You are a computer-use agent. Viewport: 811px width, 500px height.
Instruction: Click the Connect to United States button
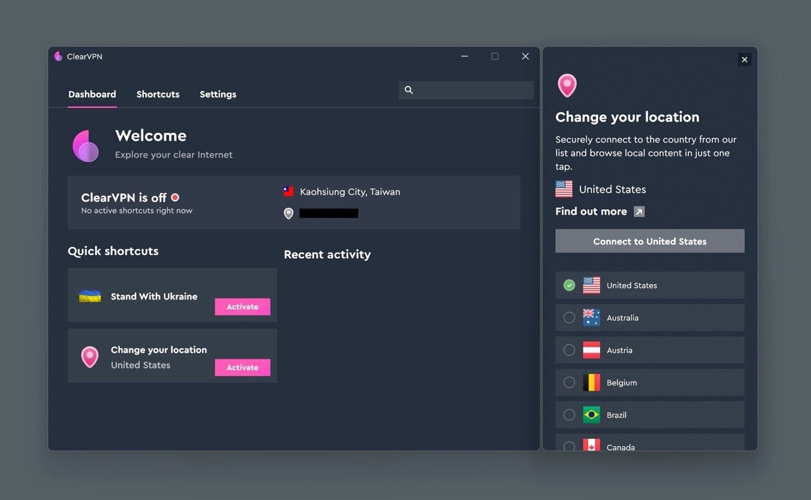650,241
